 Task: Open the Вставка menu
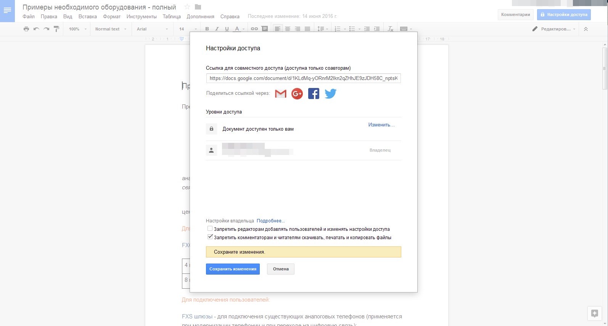pyautogui.click(x=87, y=16)
